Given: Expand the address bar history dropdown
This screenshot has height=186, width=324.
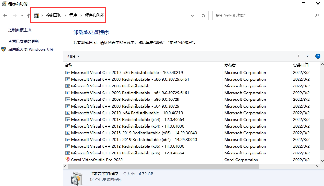Looking at the screenshot, I should point(192,15).
